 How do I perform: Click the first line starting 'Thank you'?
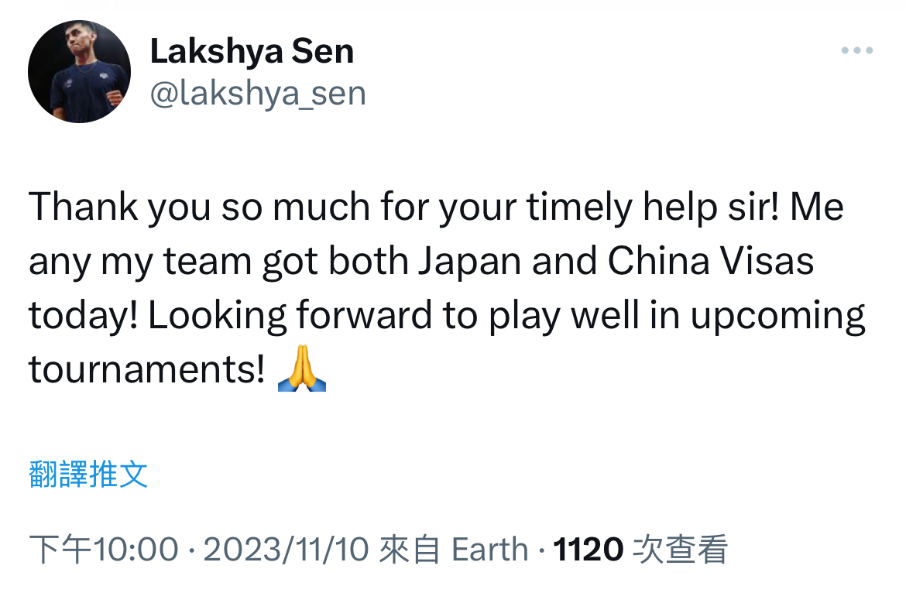click(436, 207)
